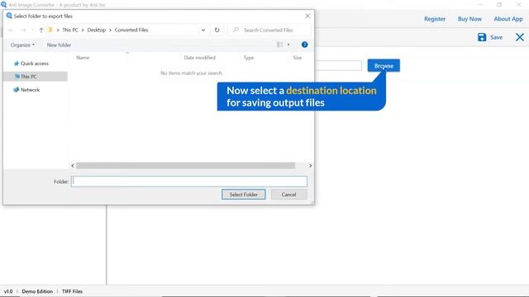Click Register in the top menu

click(435, 19)
